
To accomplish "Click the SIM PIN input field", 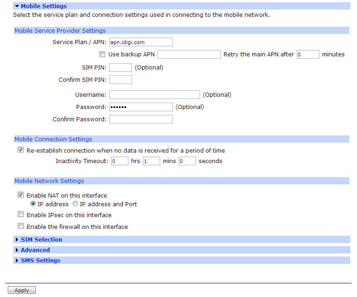I will (121, 68).
